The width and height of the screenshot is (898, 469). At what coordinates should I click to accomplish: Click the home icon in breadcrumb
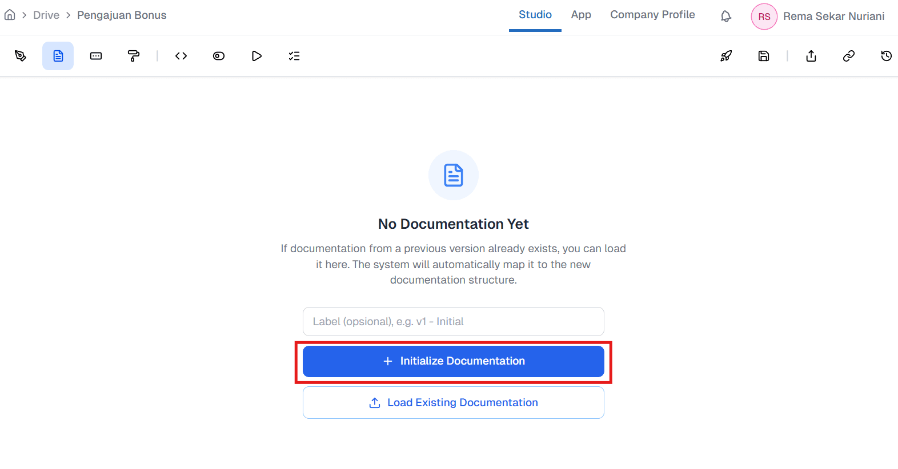click(x=10, y=15)
